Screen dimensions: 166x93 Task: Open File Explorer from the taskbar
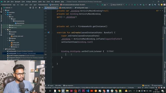(67, 91)
